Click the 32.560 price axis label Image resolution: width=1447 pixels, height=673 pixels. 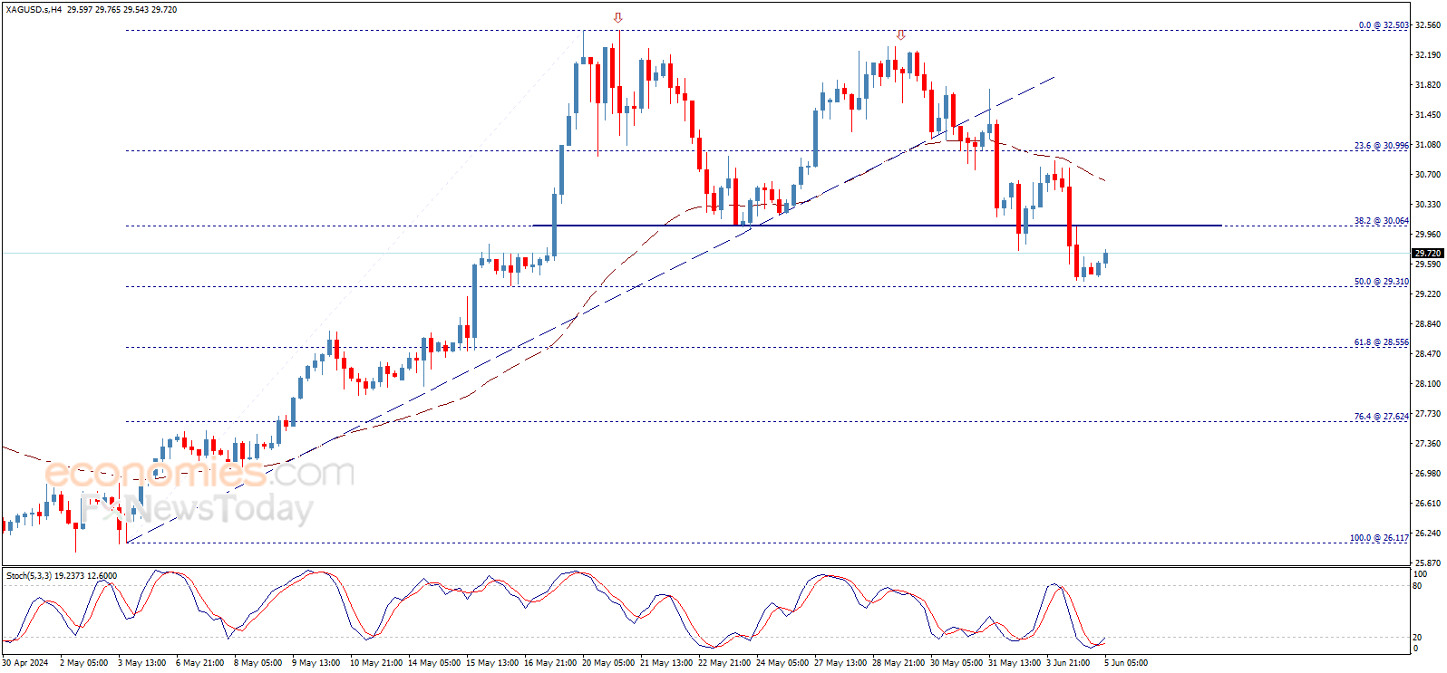1427,25
